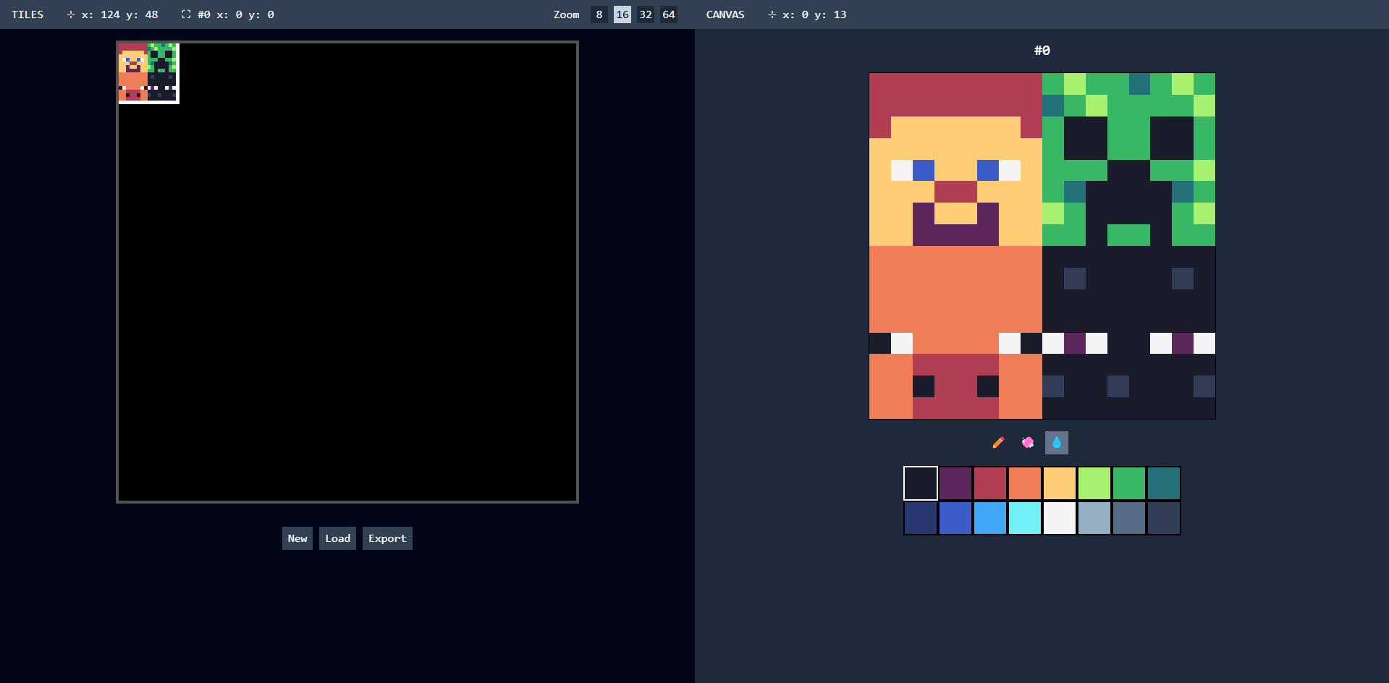Set zoom level to 16

622,14
